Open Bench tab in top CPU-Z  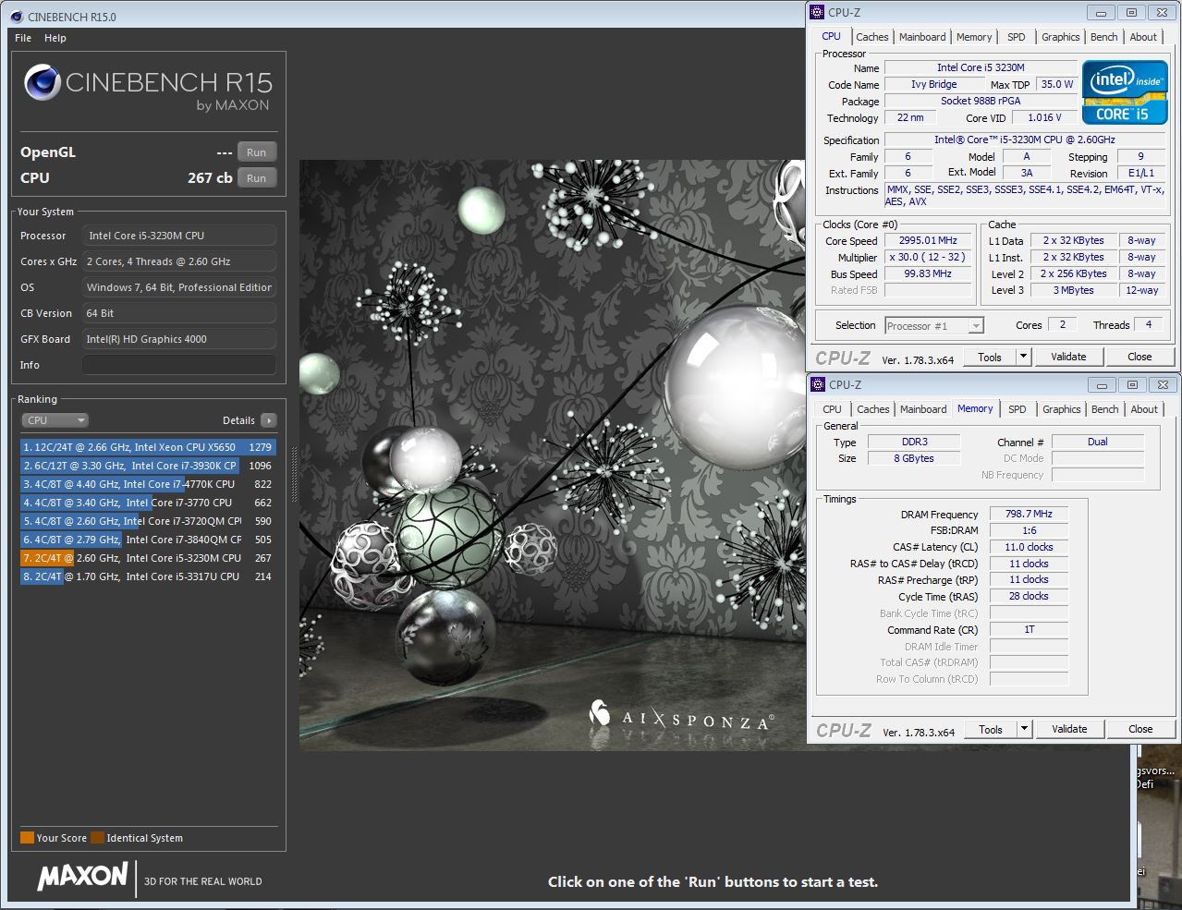(x=1103, y=37)
